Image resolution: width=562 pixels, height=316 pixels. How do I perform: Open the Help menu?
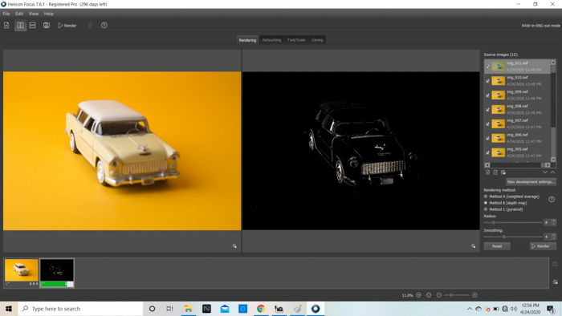49,14
